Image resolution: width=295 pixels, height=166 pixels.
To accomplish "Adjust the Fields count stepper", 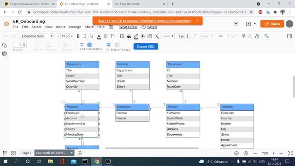I will (24, 45).
